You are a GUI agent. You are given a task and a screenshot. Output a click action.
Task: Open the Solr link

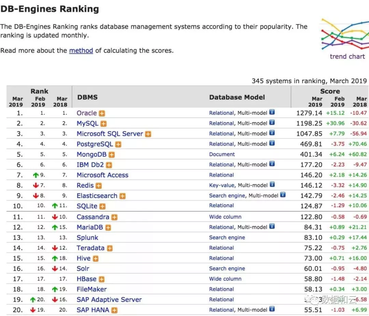(83, 269)
